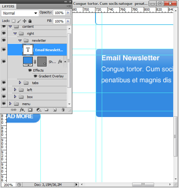Image resolution: width=179 pixels, height=188 pixels.
Task: Delete layer with trash icon
Action: click(63, 110)
